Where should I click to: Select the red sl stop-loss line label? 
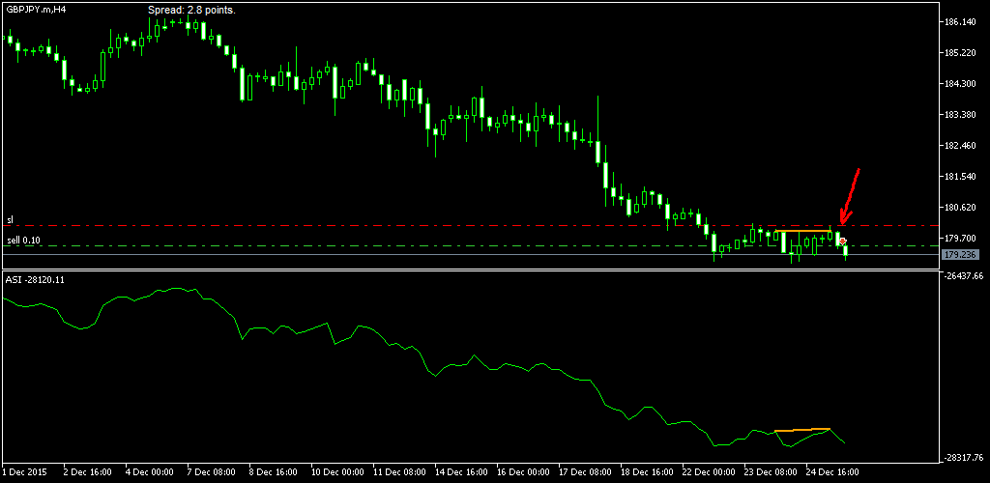click(x=10, y=219)
